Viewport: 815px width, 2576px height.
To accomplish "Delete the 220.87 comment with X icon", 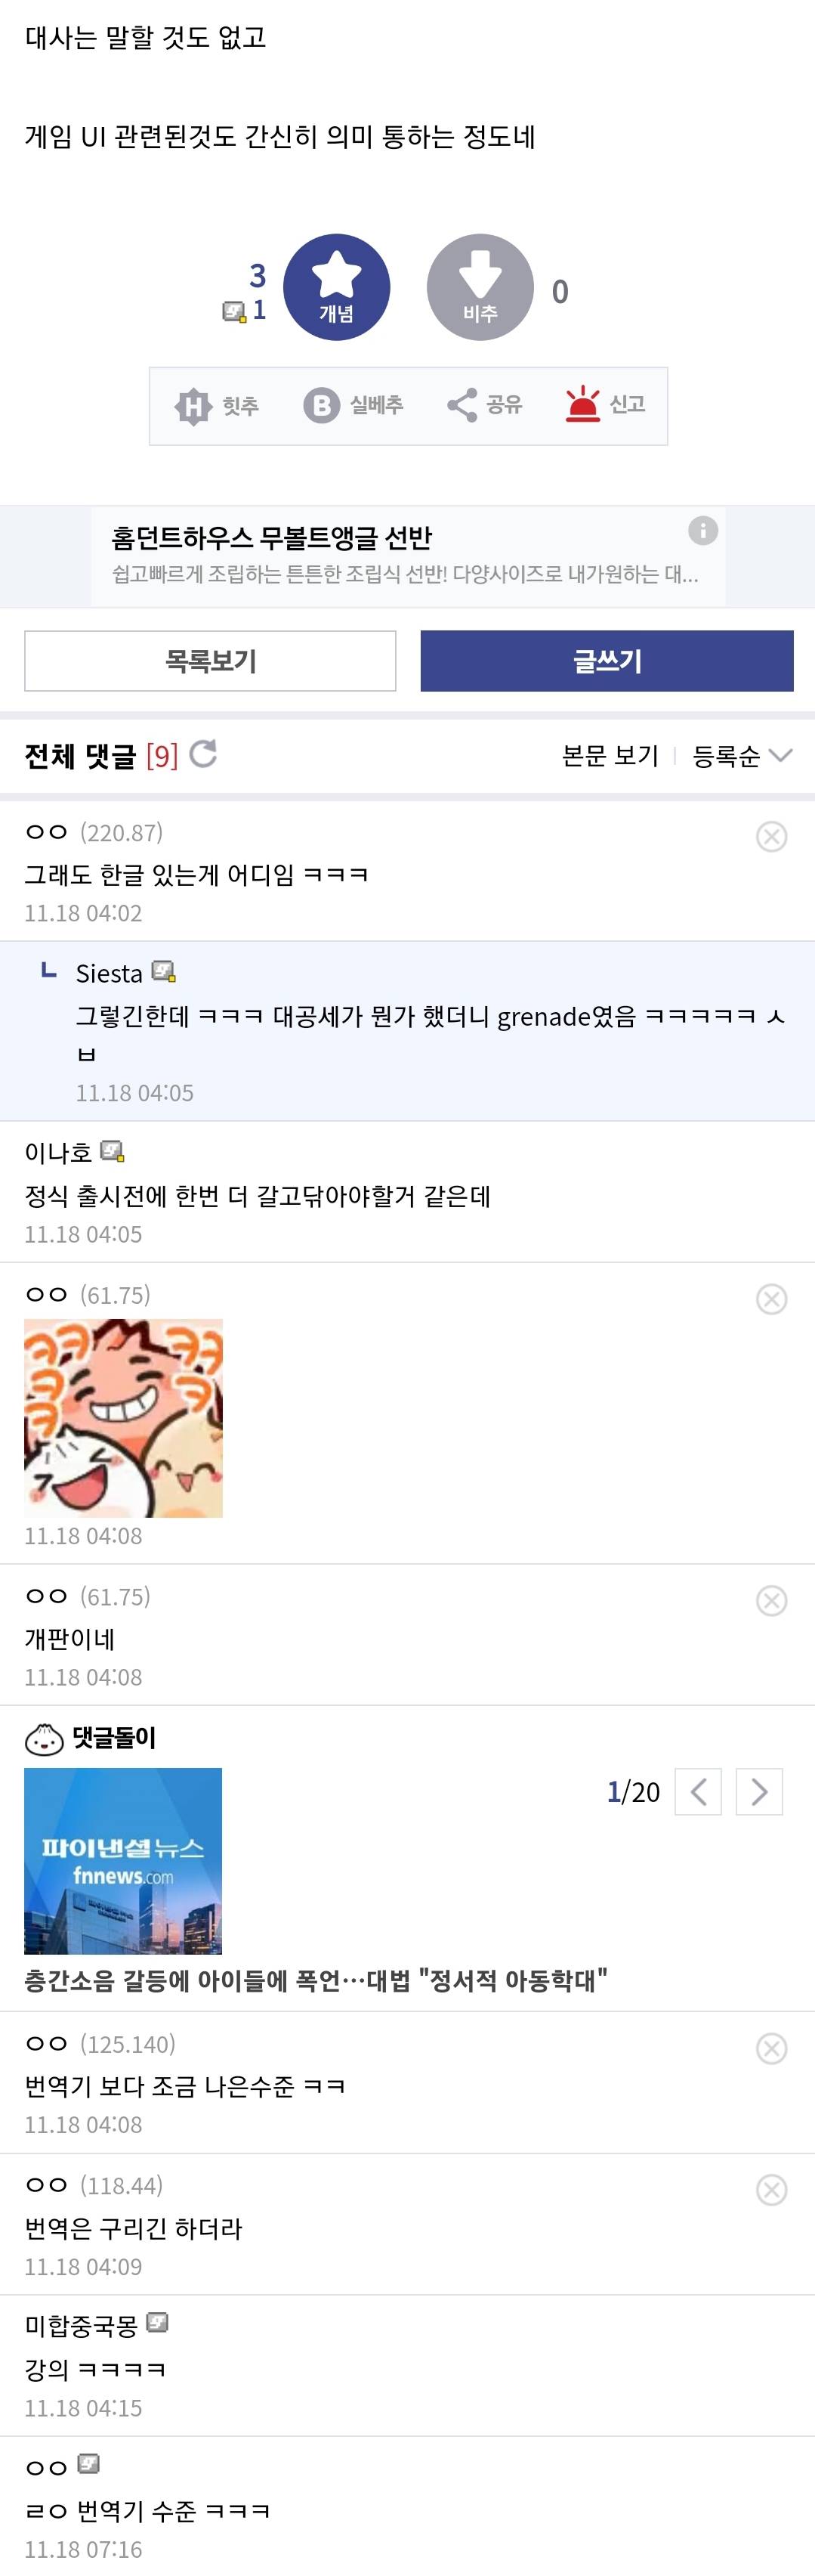I will click(771, 836).
